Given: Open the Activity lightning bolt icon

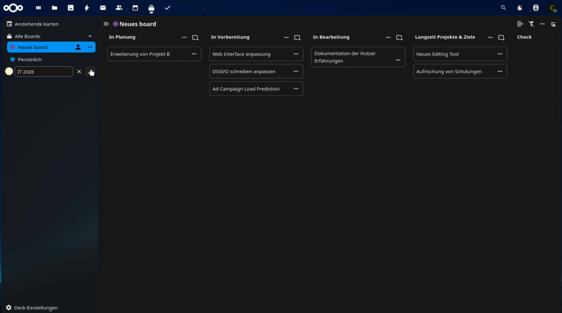Looking at the screenshot, I should tap(87, 8).
